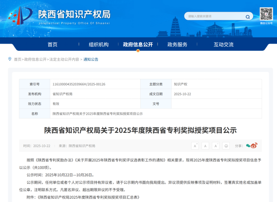Click the search magnifier icon
277x202 pixels.
tap(248, 16)
